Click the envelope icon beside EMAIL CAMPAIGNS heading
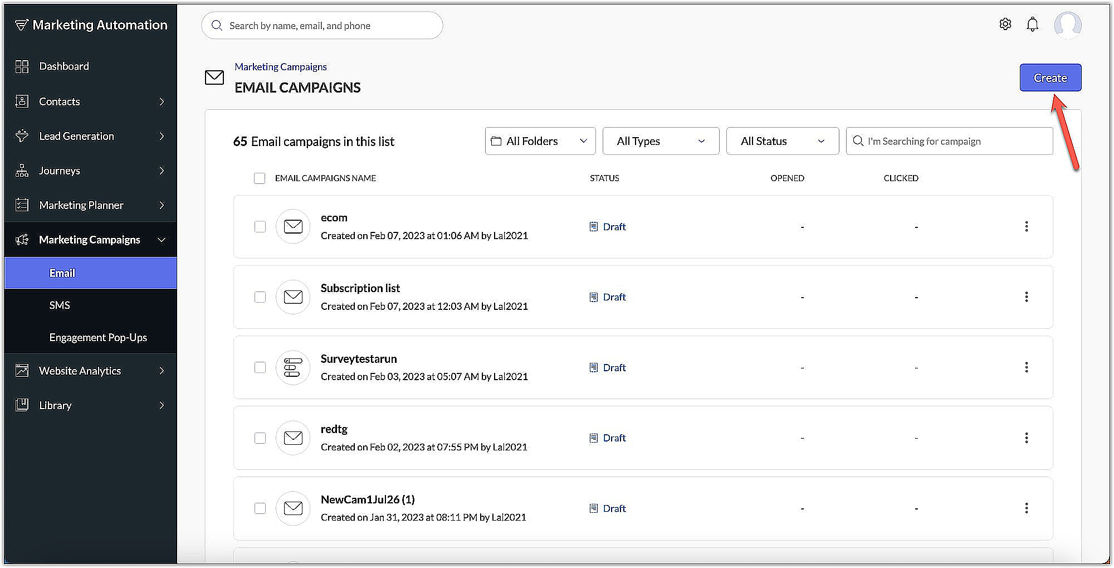This screenshot has width=1114, height=568. tap(214, 77)
